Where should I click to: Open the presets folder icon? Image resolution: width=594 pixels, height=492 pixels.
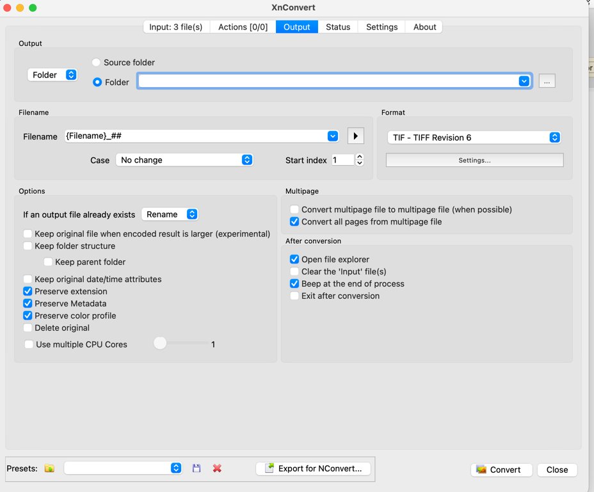[49, 468]
